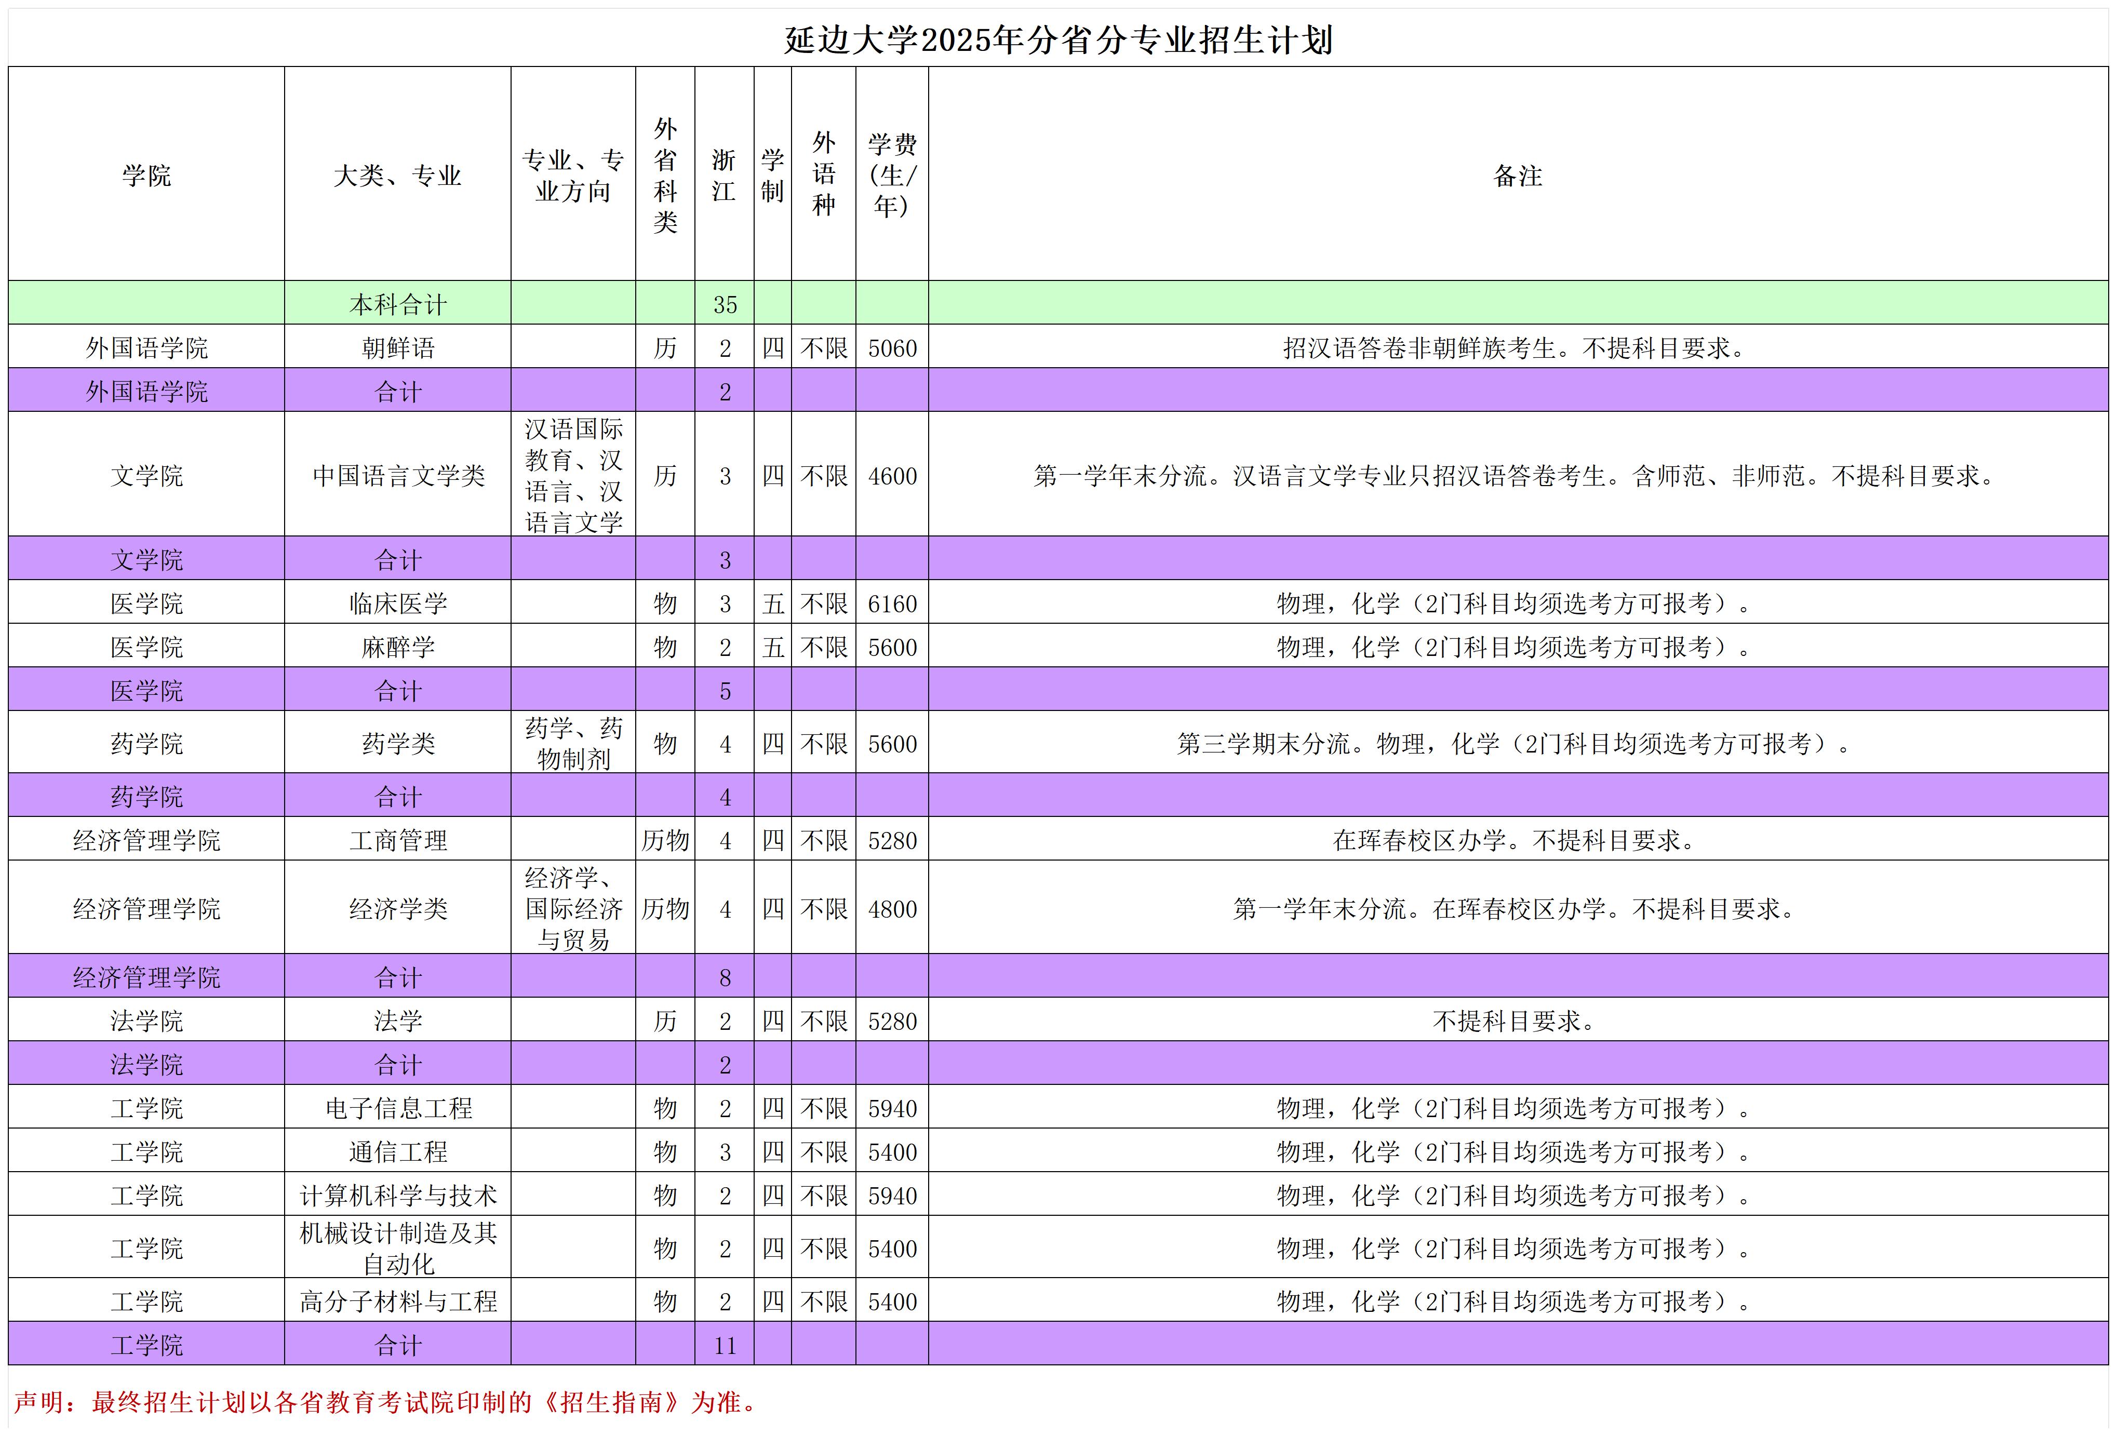
Task: Click the note 不提科目要求。 in 法学 row
Action: 1518,1020
